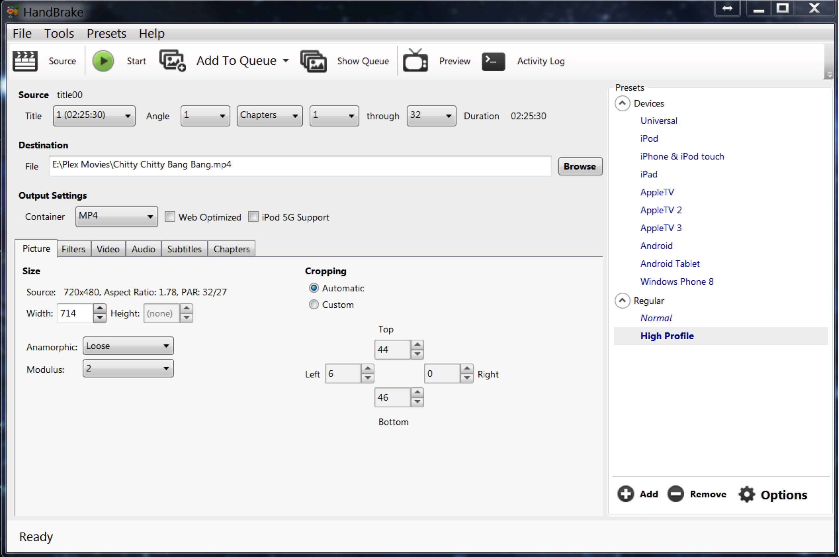Open the Tools menu

[x=59, y=33]
